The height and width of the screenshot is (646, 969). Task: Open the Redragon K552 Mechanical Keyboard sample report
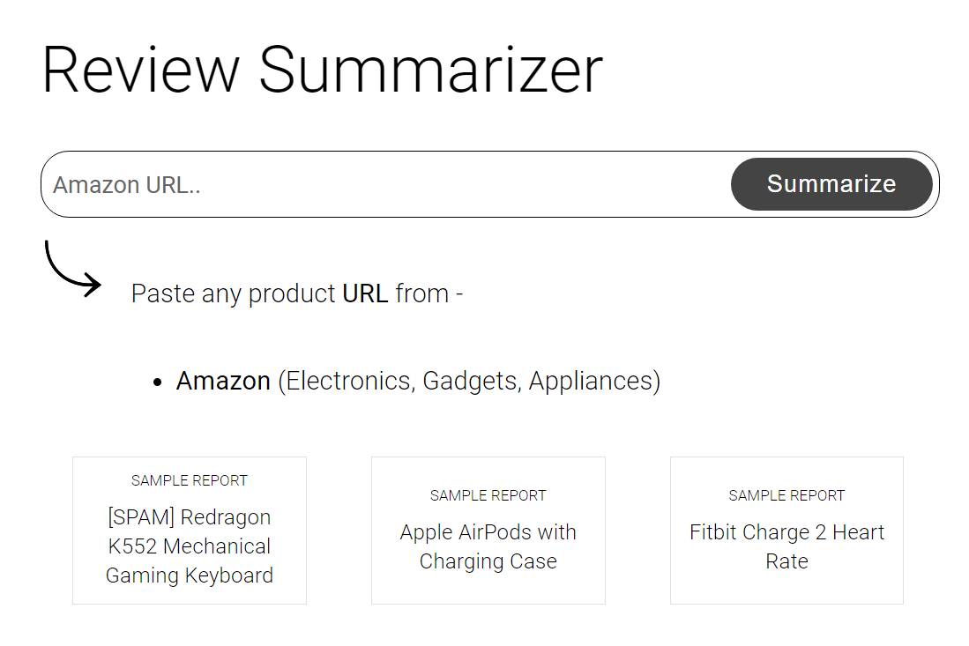click(189, 546)
